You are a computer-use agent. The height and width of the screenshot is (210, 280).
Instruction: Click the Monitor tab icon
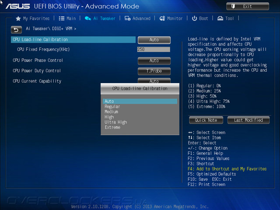coord(162,18)
